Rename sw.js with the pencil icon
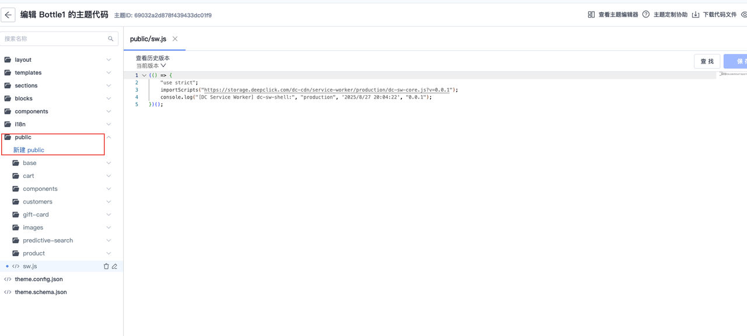This screenshot has width=747, height=336. click(x=114, y=267)
